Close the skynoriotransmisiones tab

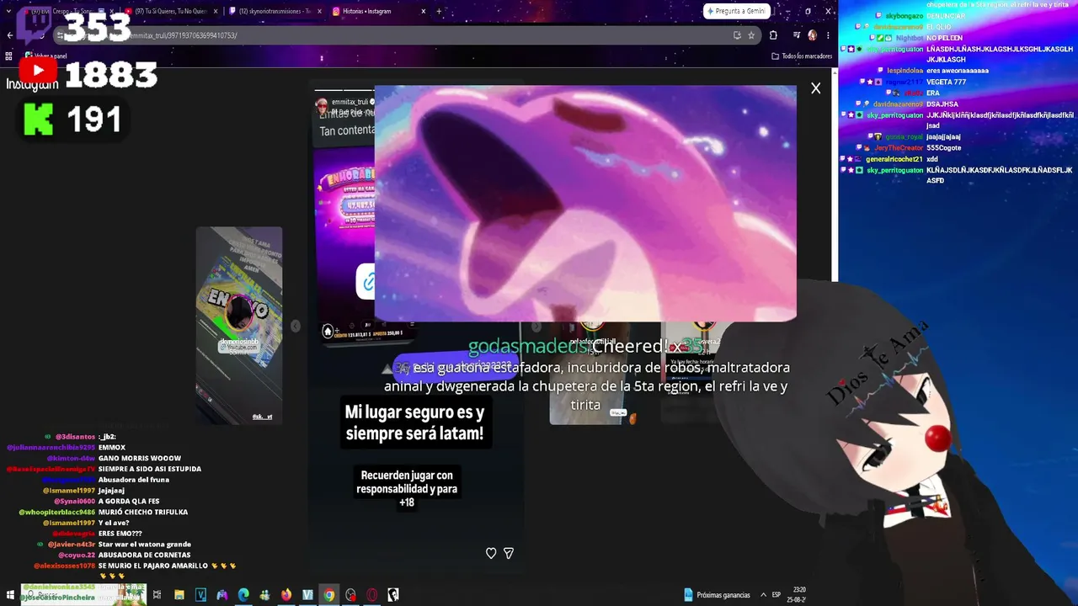coord(319,11)
